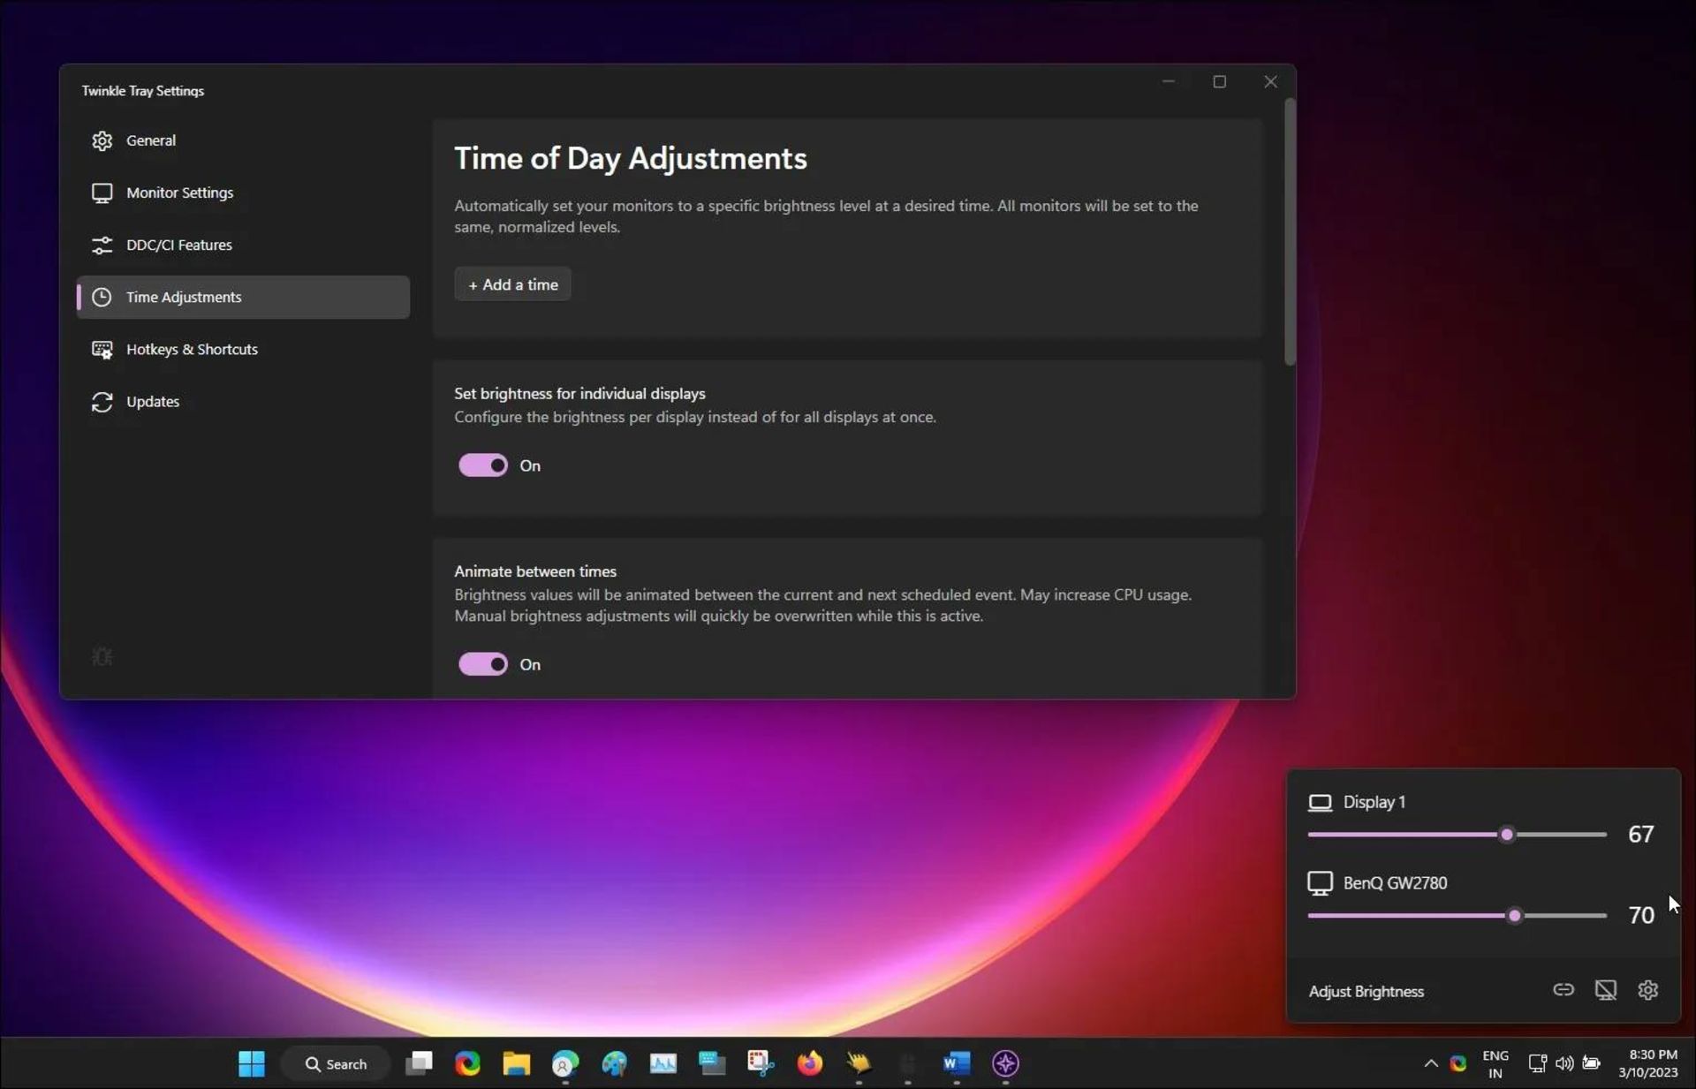Click the bug icon at sidebar bottom
1696x1089 pixels.
[x=102, y=657]
